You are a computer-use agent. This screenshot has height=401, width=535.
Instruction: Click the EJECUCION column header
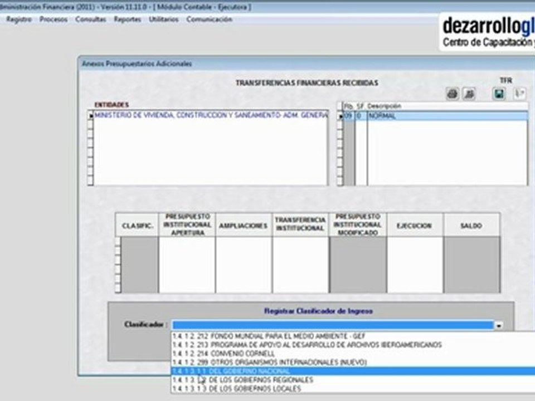pos(415,226)
